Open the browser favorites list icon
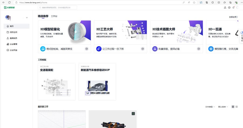Viewport: 243px width, 128px height. tap(225, 2)
